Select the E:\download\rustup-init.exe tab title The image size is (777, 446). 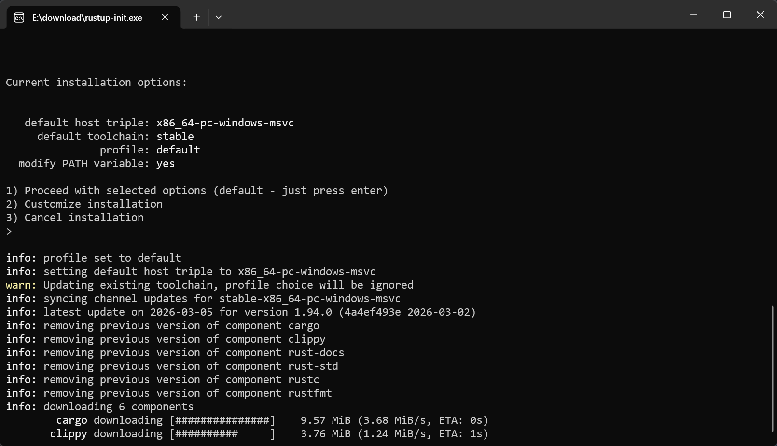coord(87,18)
